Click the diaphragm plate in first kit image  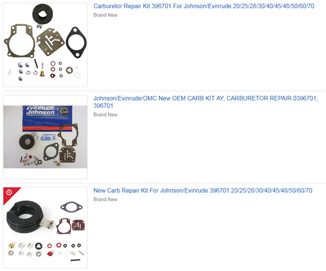pyautogui.click(x=51, y=42)
